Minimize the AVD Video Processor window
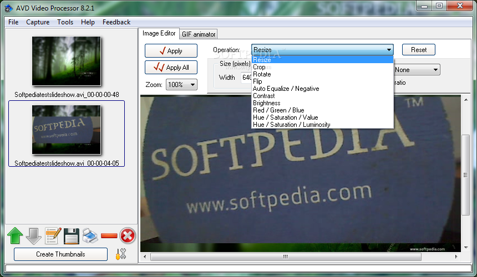Image resolution: width=477 pixels, height=277 pixels. (x=424, y=6)
